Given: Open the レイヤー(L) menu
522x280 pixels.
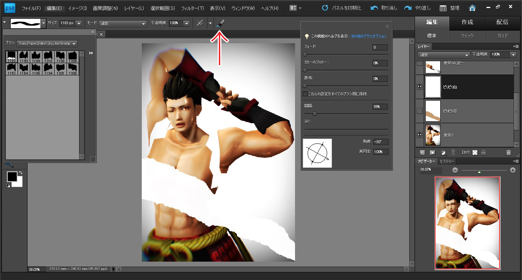Looking at the screenshot, I should 133,8.
